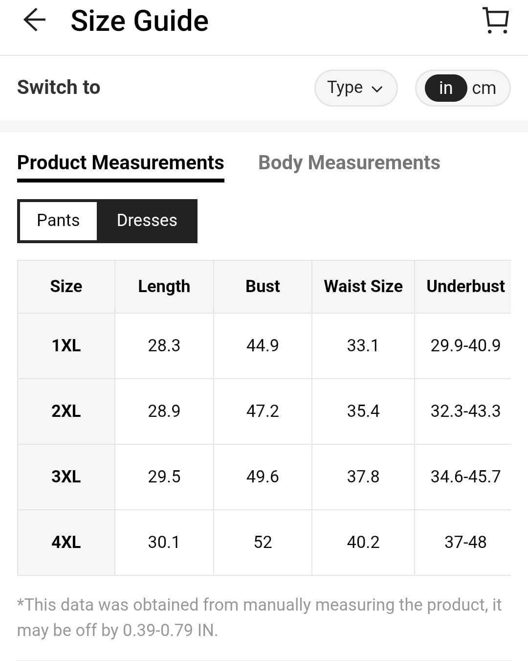Click the Bust column header
Screen dimensions: 528x661
tap(263, 286)
